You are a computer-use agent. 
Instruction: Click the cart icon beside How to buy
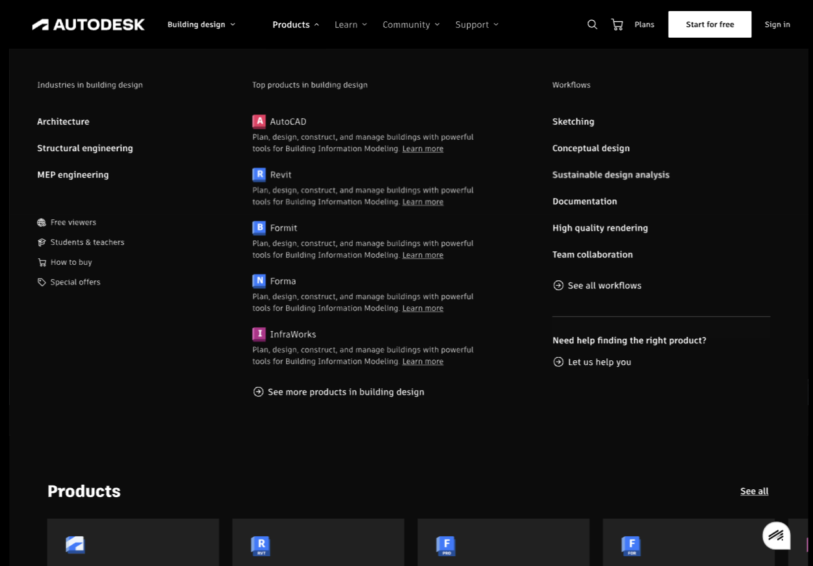pos(42,262)
